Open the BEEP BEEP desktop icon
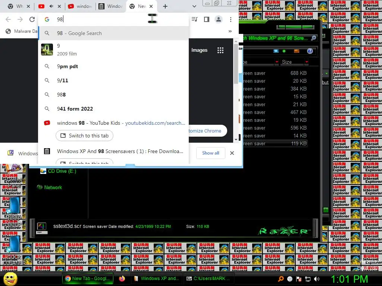Screen dimensions: 382x286 14,212
